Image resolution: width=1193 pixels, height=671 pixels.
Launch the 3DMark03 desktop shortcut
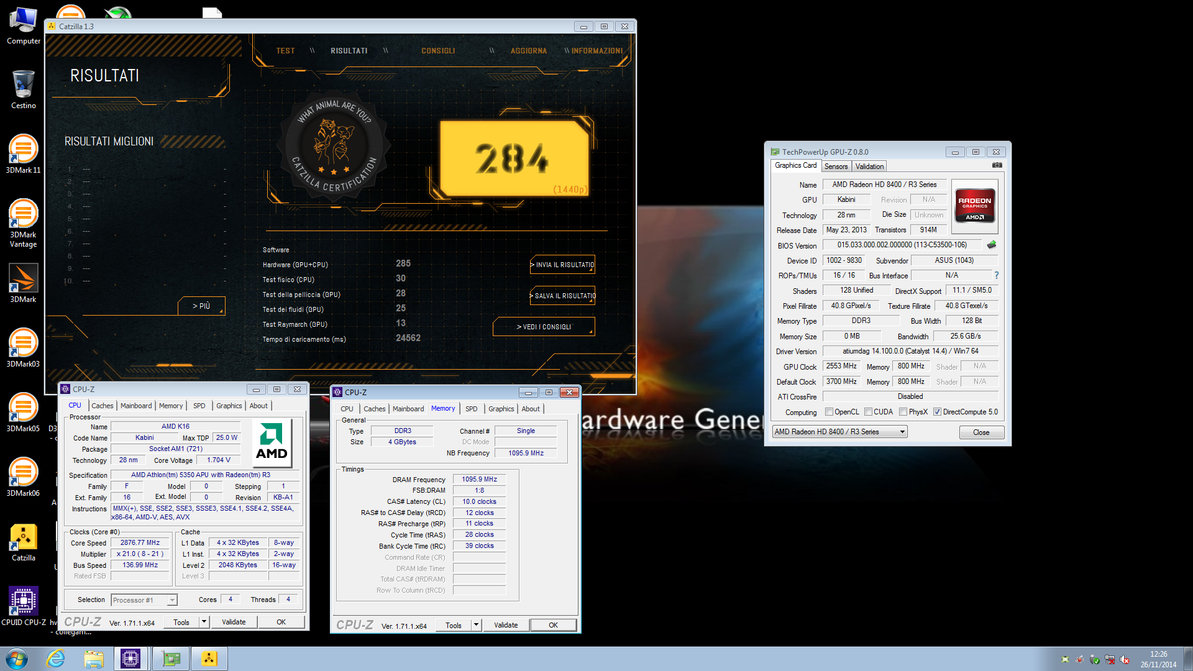[23, 348]
